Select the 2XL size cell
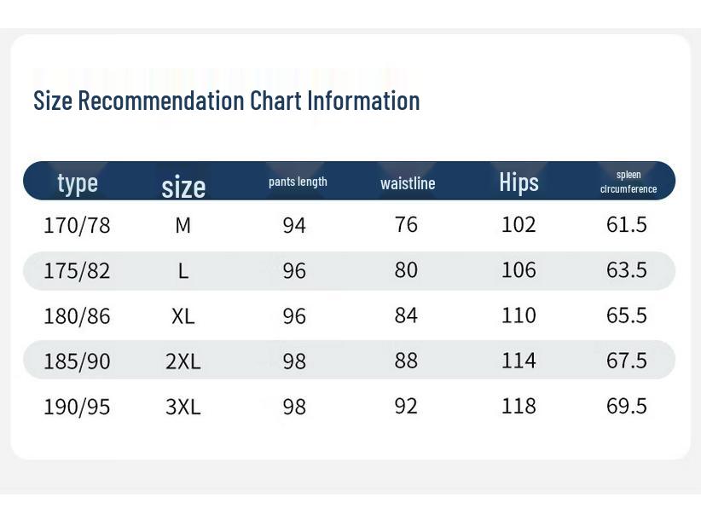 182,361
